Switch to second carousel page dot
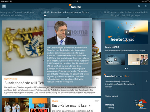 (x=128, y=68)
